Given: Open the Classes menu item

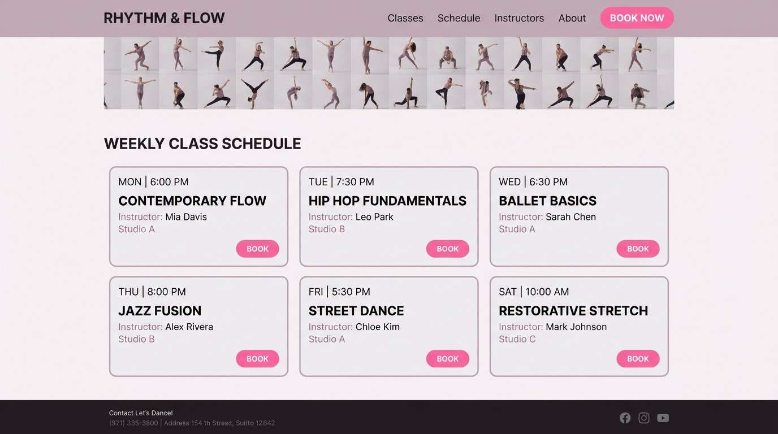Looking at the screenshot, I should click(x=405, y=18).
